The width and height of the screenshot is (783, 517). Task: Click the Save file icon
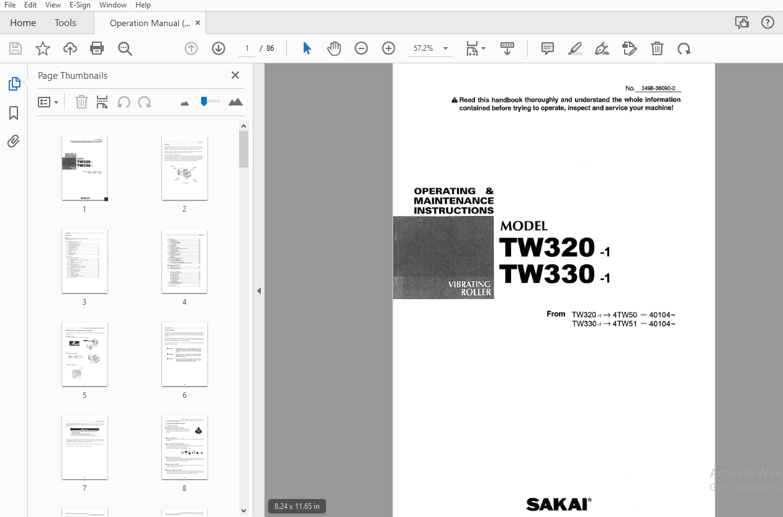point(16,48)
